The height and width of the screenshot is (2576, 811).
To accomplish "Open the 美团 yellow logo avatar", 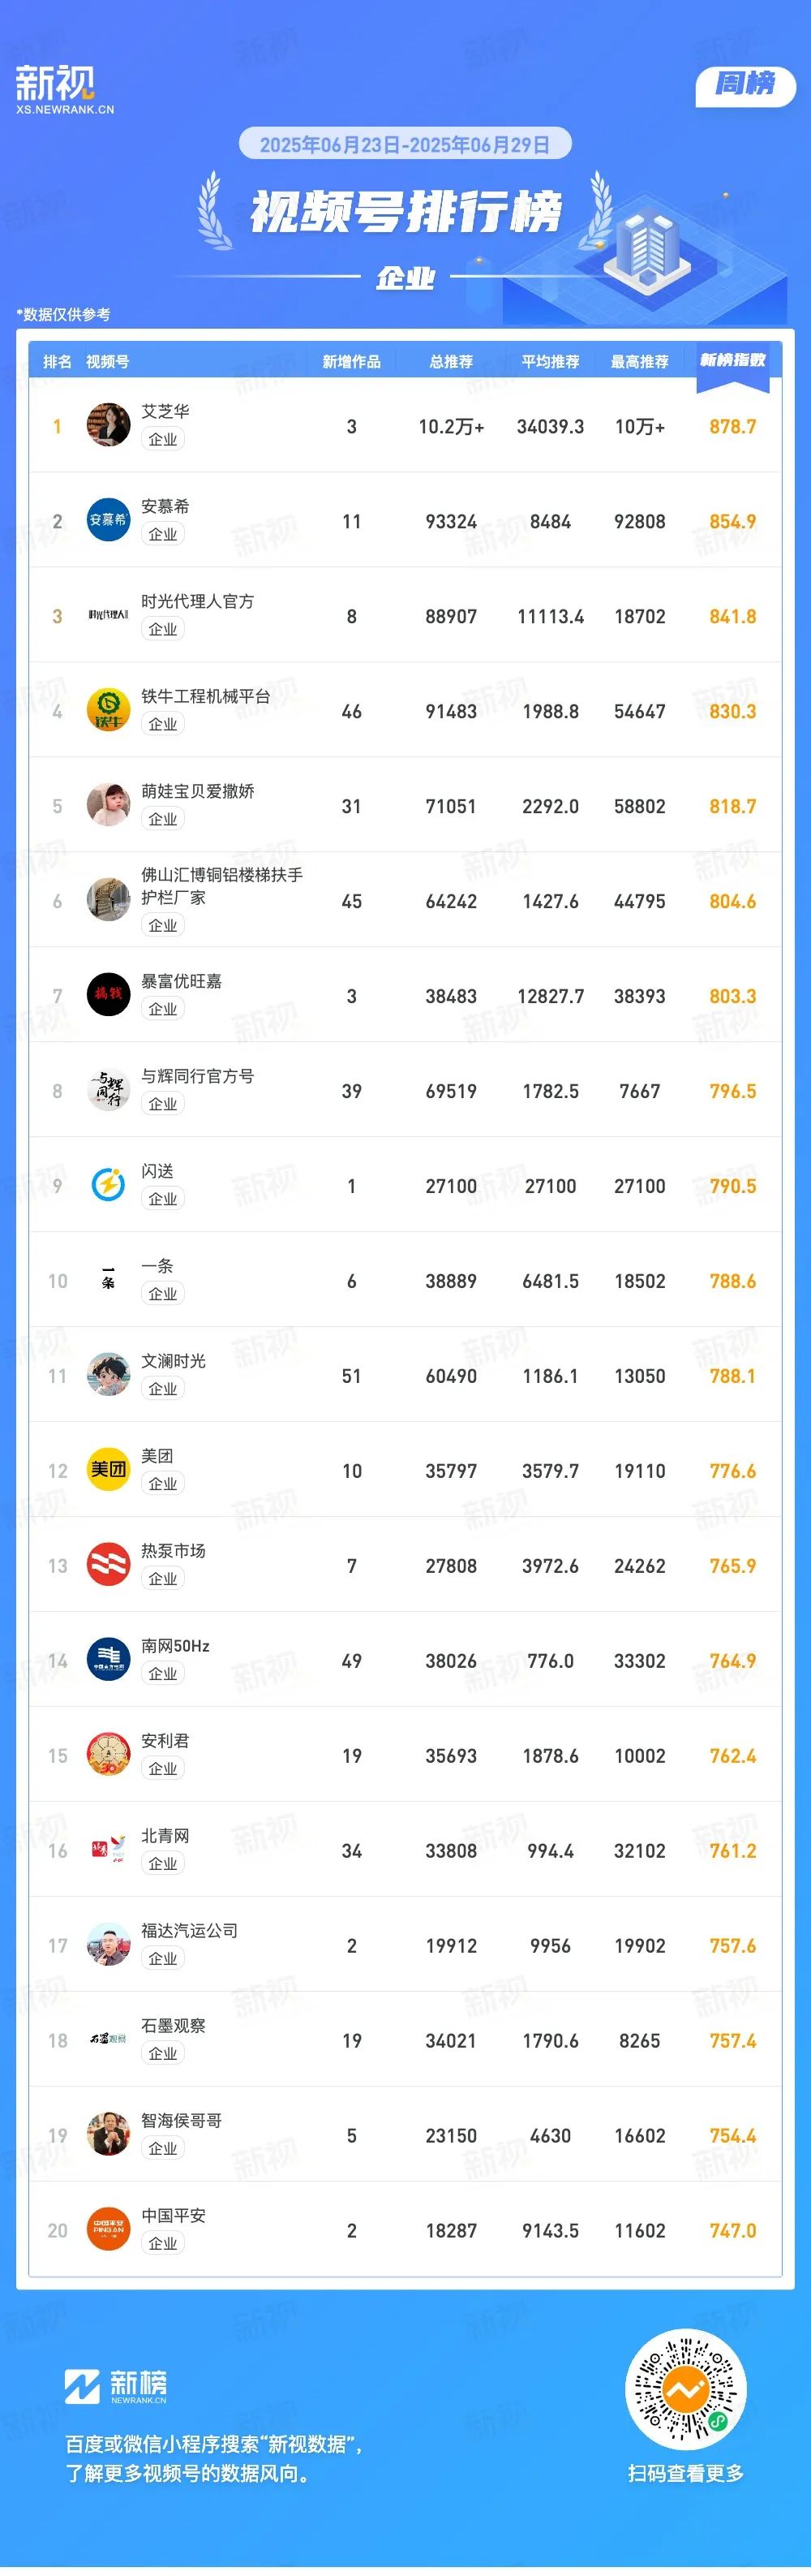I will pyautogui.click(x=108, y=1470).
